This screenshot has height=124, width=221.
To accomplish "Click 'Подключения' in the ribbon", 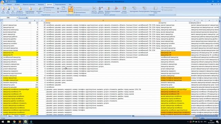I will tap(49, 8).
